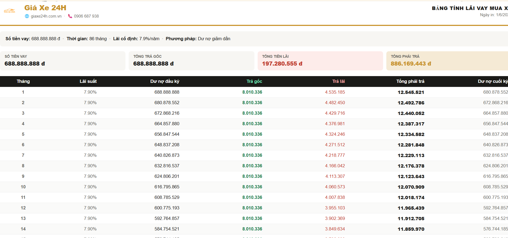Click total payment 12.070.909

point(411,187)
